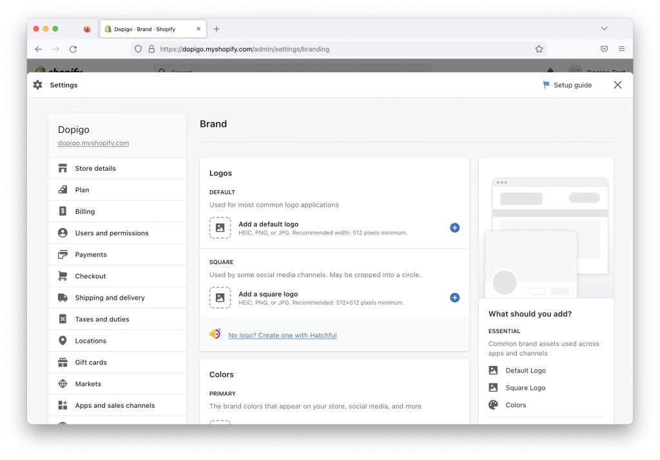Viewport: 660px width, 460px height.
Task: Click the default logo image placeholder
Action: point(220,227)
